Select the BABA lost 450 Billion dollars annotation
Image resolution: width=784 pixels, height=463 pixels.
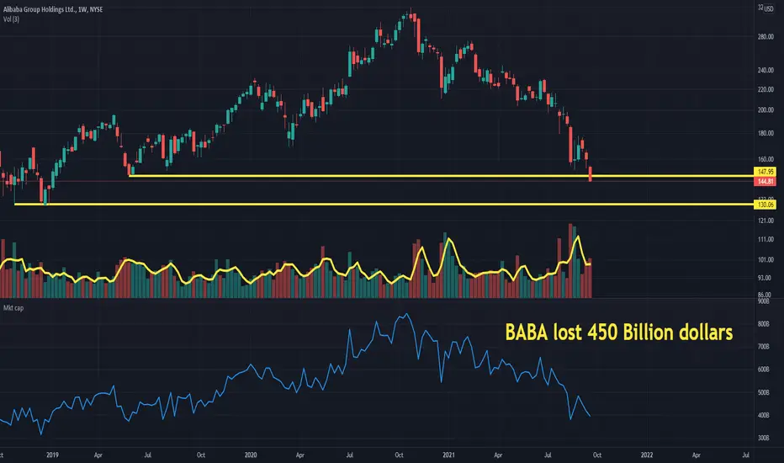[x=619, y=333]
